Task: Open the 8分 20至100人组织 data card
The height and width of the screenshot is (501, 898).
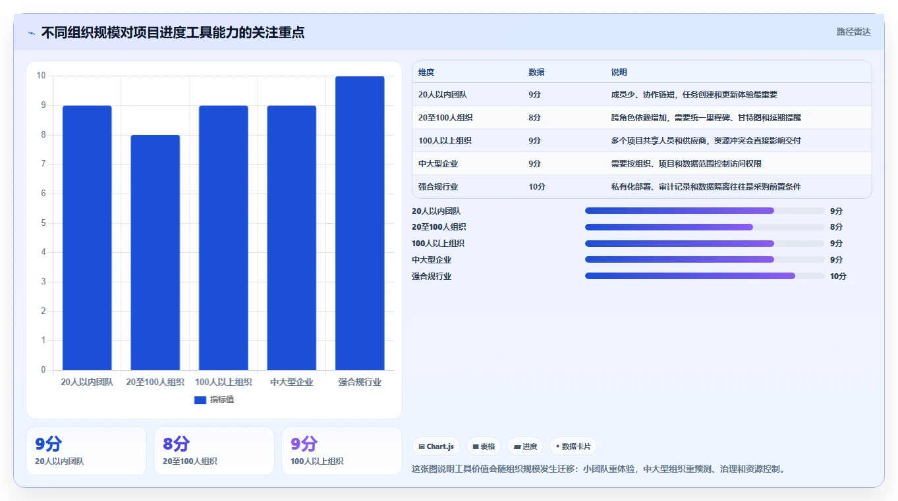Action: (214, 450)
